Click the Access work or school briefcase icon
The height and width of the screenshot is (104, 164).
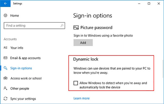(6, 78)
